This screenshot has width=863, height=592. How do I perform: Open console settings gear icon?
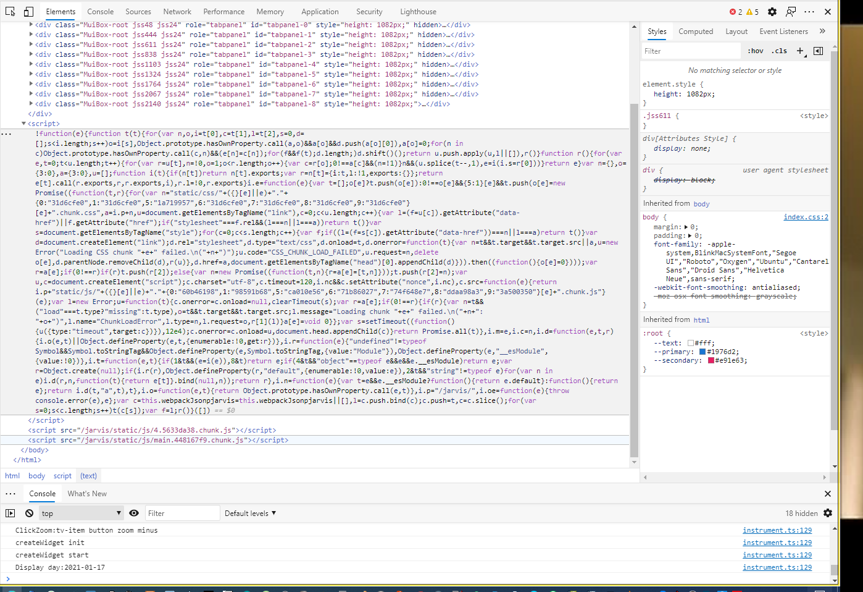coord(828,514)
